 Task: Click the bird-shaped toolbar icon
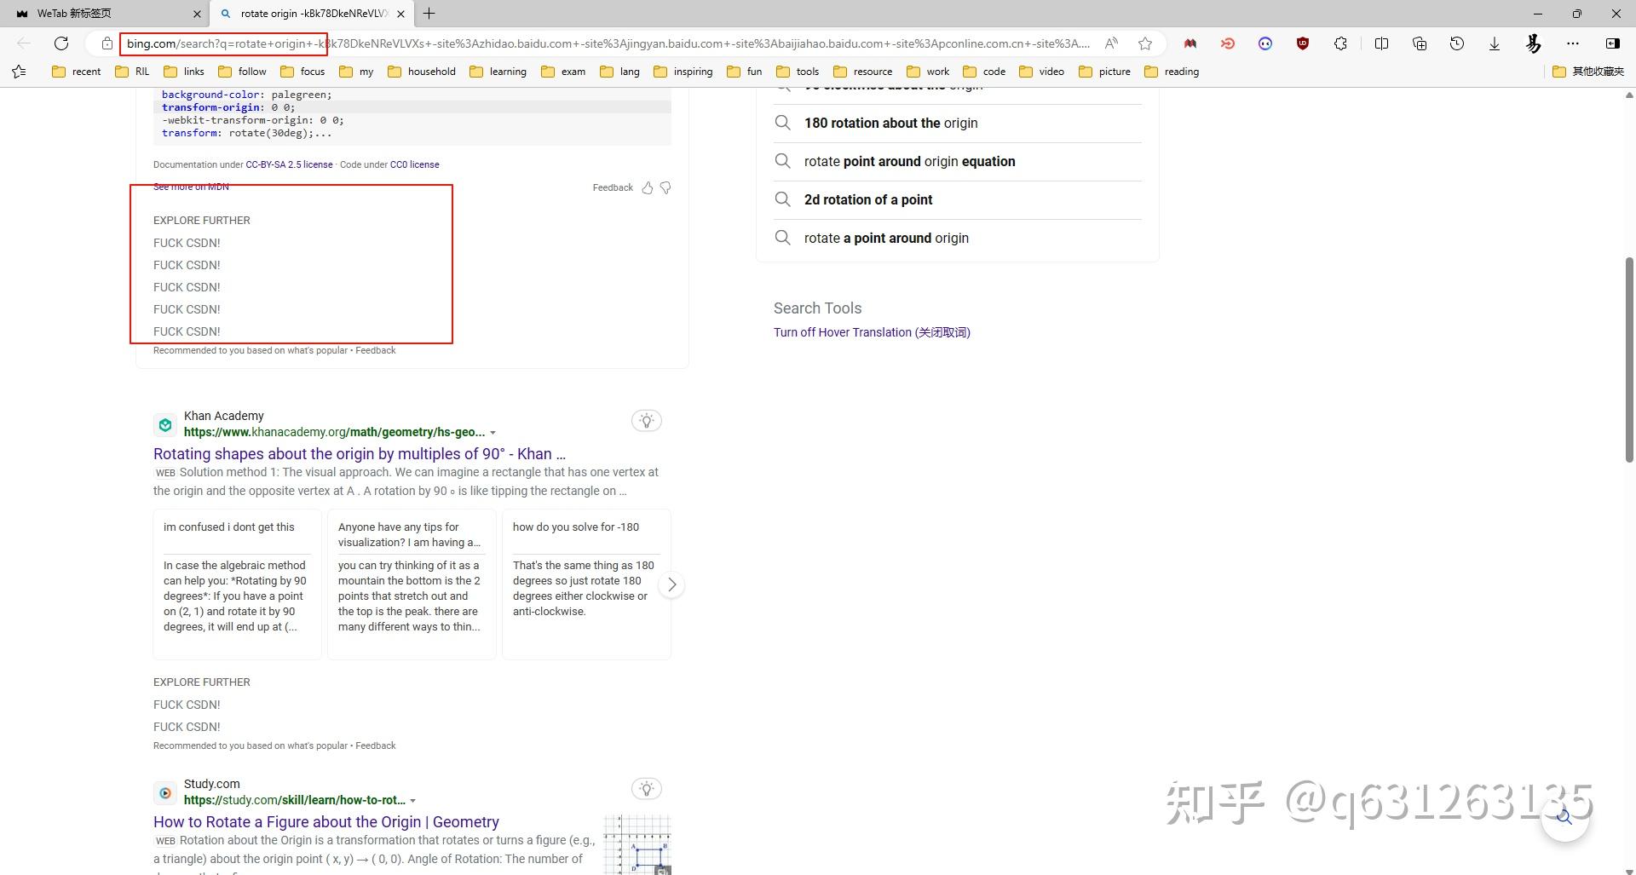[1533, 43]
